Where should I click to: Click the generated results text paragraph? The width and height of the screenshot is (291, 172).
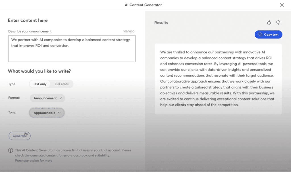point(217,78)
